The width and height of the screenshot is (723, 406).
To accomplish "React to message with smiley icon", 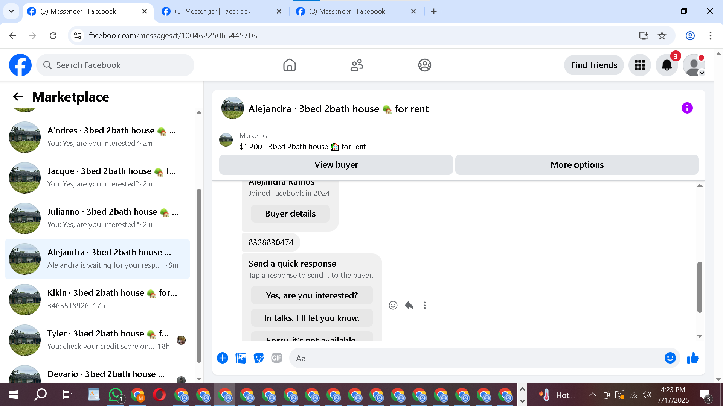I will tap(393, 305).
